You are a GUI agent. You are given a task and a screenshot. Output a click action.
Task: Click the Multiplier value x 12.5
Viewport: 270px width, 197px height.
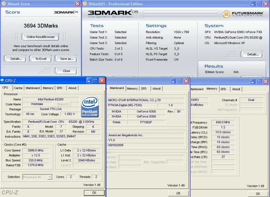pos(36,156)
